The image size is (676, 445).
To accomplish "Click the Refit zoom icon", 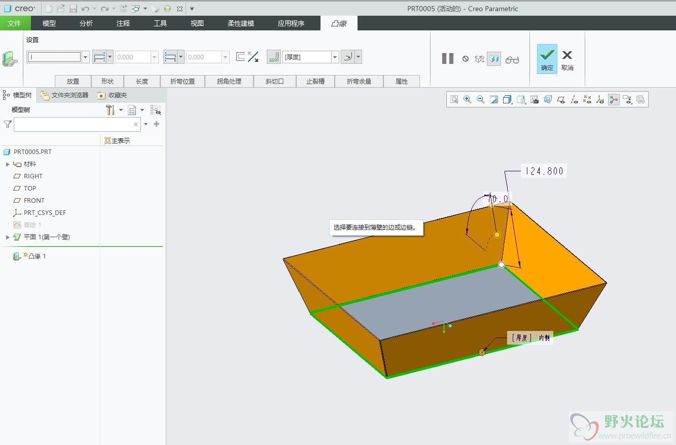I will [x=454, y=100].
